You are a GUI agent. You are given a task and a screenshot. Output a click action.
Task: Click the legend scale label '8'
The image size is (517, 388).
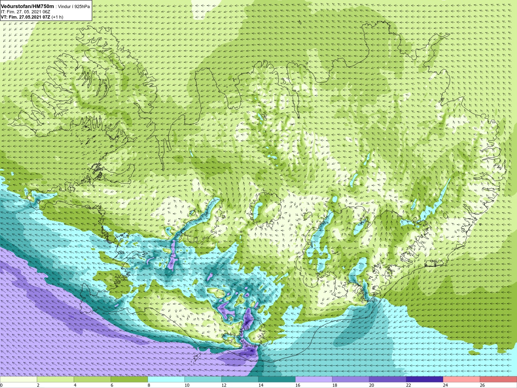click(149, 386)
